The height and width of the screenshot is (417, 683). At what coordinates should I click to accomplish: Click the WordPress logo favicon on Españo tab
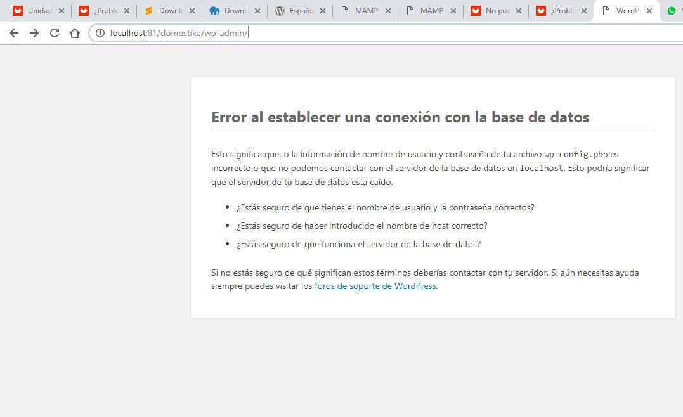280,11
